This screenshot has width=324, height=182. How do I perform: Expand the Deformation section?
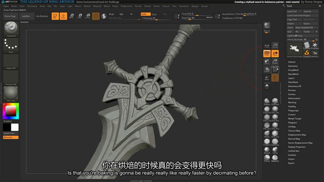coord(294,99)
